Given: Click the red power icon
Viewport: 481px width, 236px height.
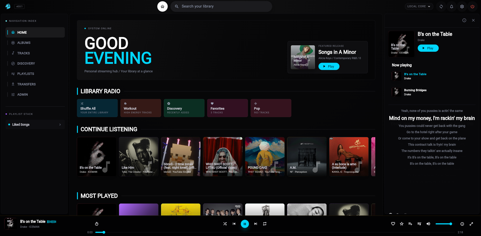Looking at the screenshot, I should click(x=472, y=7).
